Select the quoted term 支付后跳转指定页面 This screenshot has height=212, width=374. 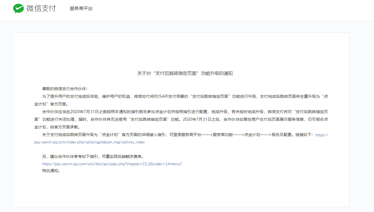click(x=210, y=96)
